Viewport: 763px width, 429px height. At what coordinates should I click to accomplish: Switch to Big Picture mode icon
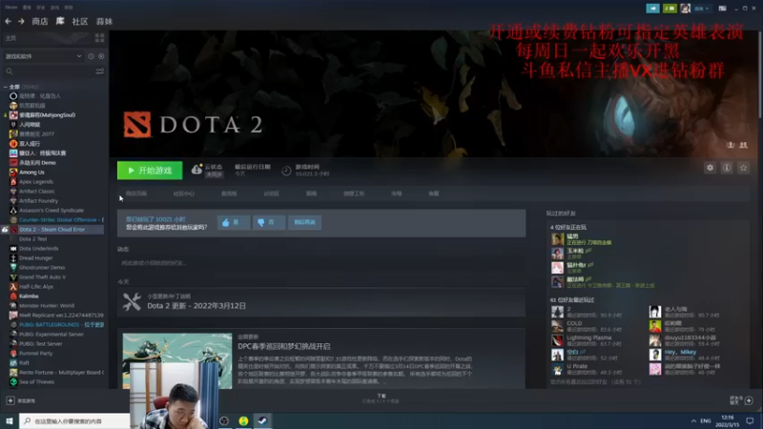click(x=723, y=9)
